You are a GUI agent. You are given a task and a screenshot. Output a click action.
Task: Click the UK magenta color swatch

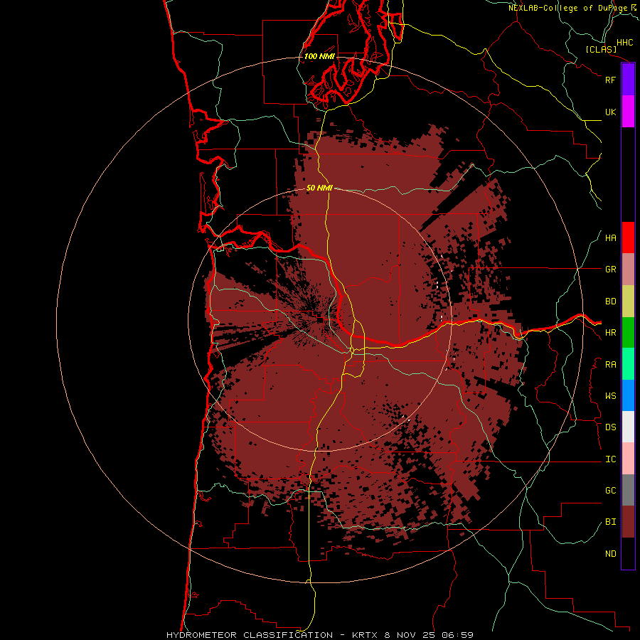tap(628, 111)
